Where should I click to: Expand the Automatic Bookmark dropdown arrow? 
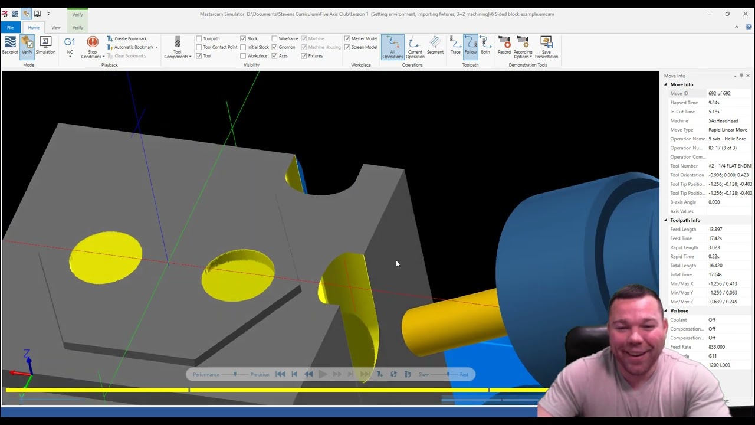tap(156, 47)
